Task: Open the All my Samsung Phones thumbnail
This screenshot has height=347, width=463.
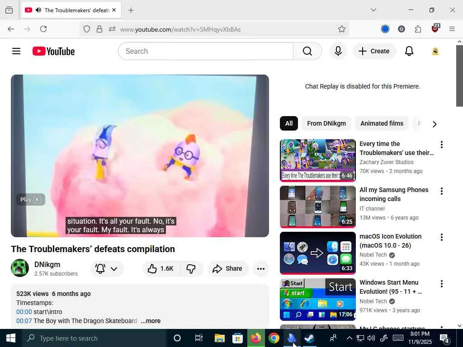Action: tap(318, 206)
